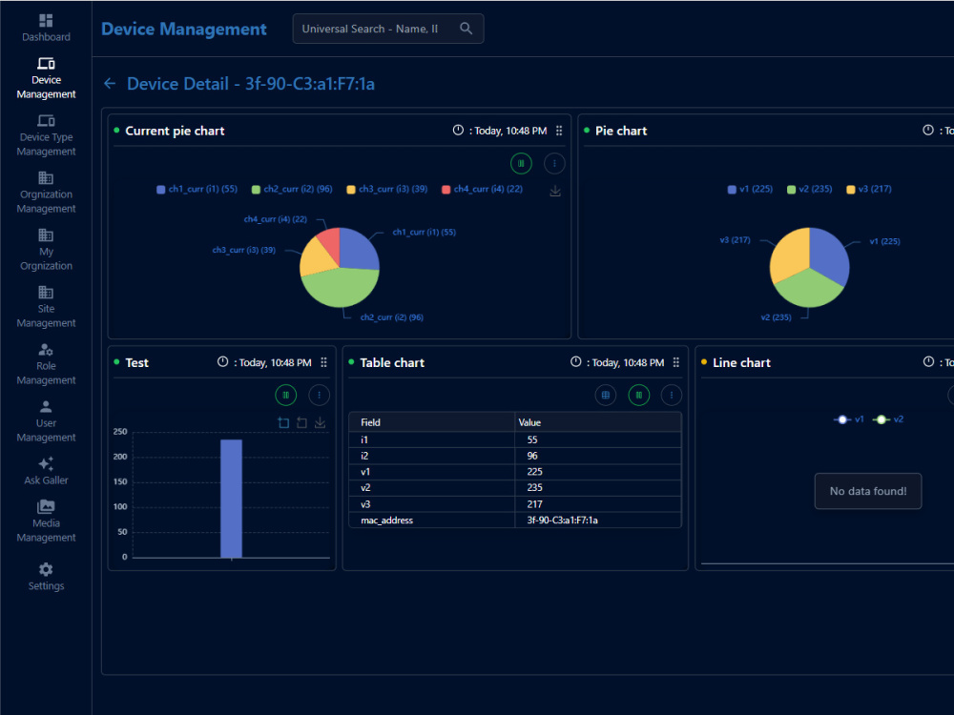Save Test chart as image
This screenshot has height=715, width=954.
tap(320, 422)
